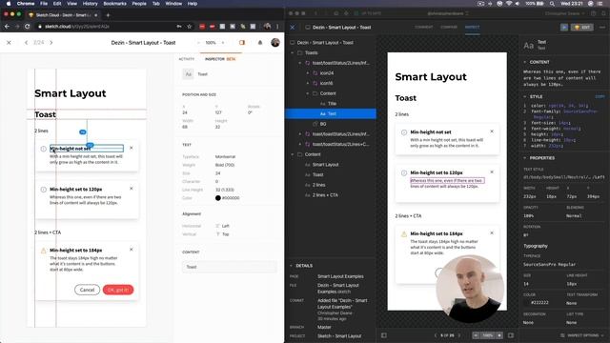The height and width of the screenshot is (343, 610).
Task: Collapse first toast/toastStatus/2Lines layer
Action: (300, 63)
